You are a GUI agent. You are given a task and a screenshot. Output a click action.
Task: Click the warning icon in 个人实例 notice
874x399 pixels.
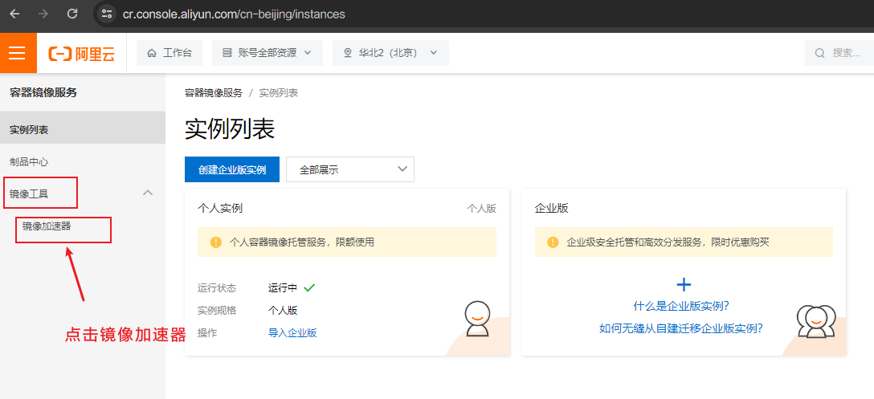[216, 242]
